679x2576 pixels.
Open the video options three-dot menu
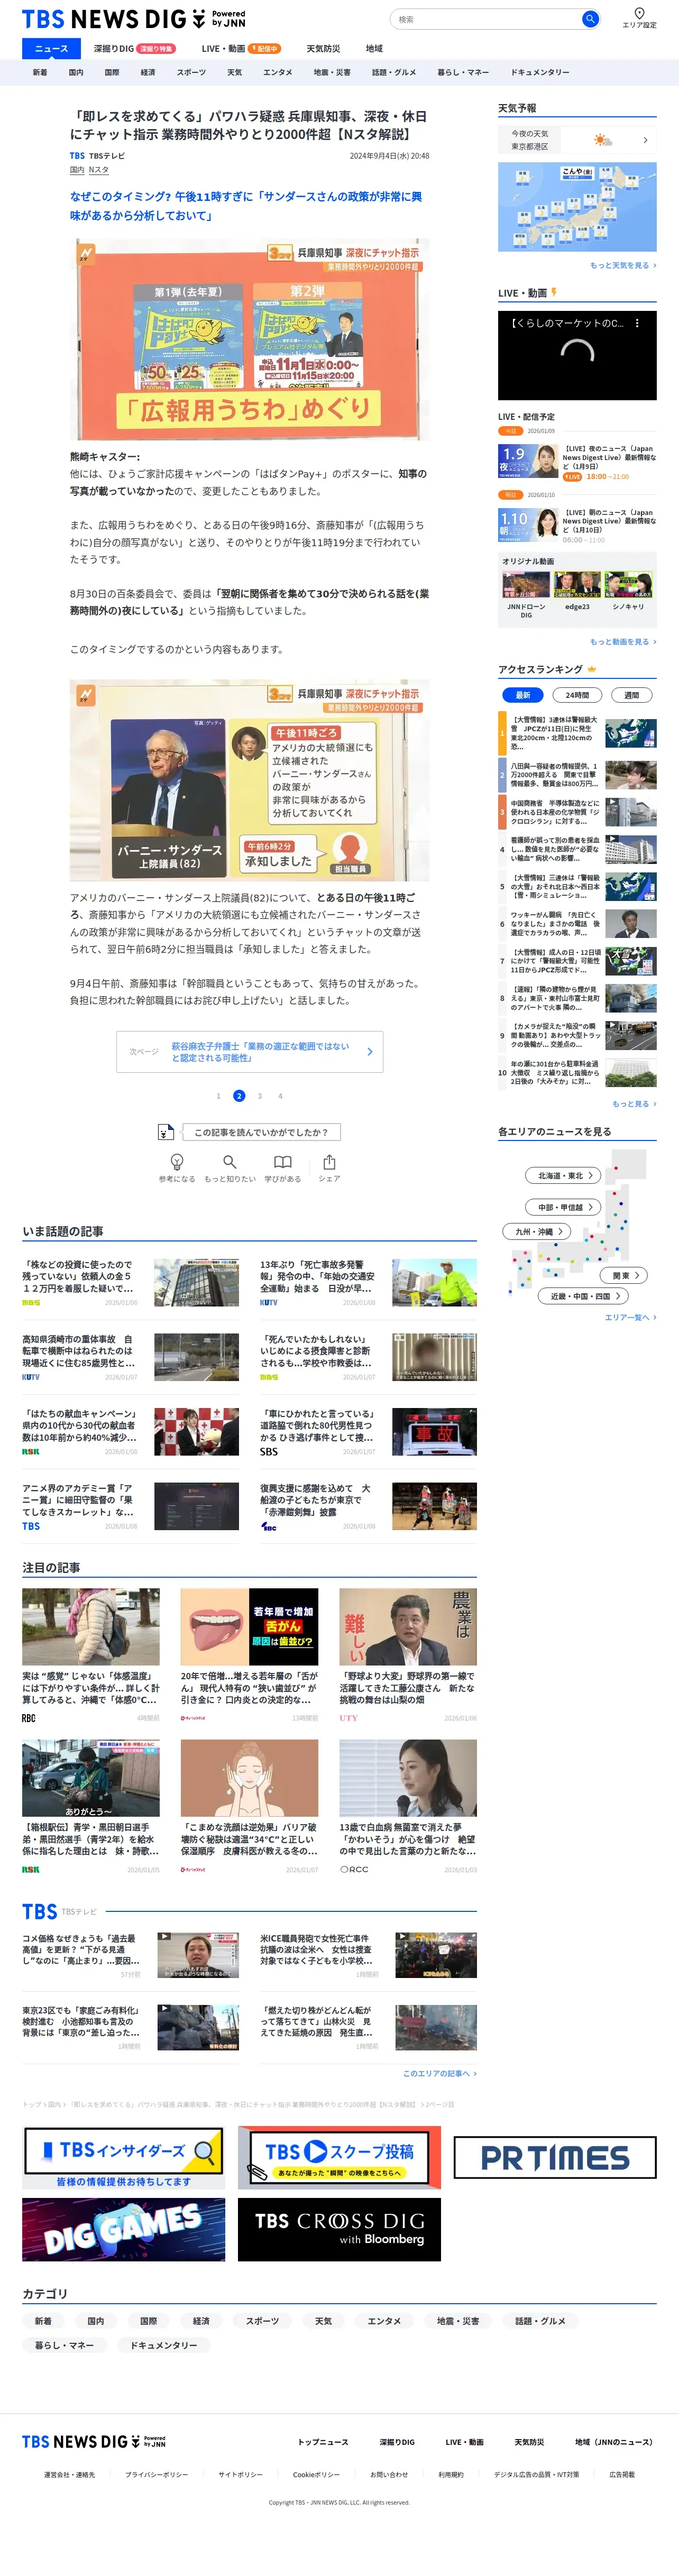637,323
